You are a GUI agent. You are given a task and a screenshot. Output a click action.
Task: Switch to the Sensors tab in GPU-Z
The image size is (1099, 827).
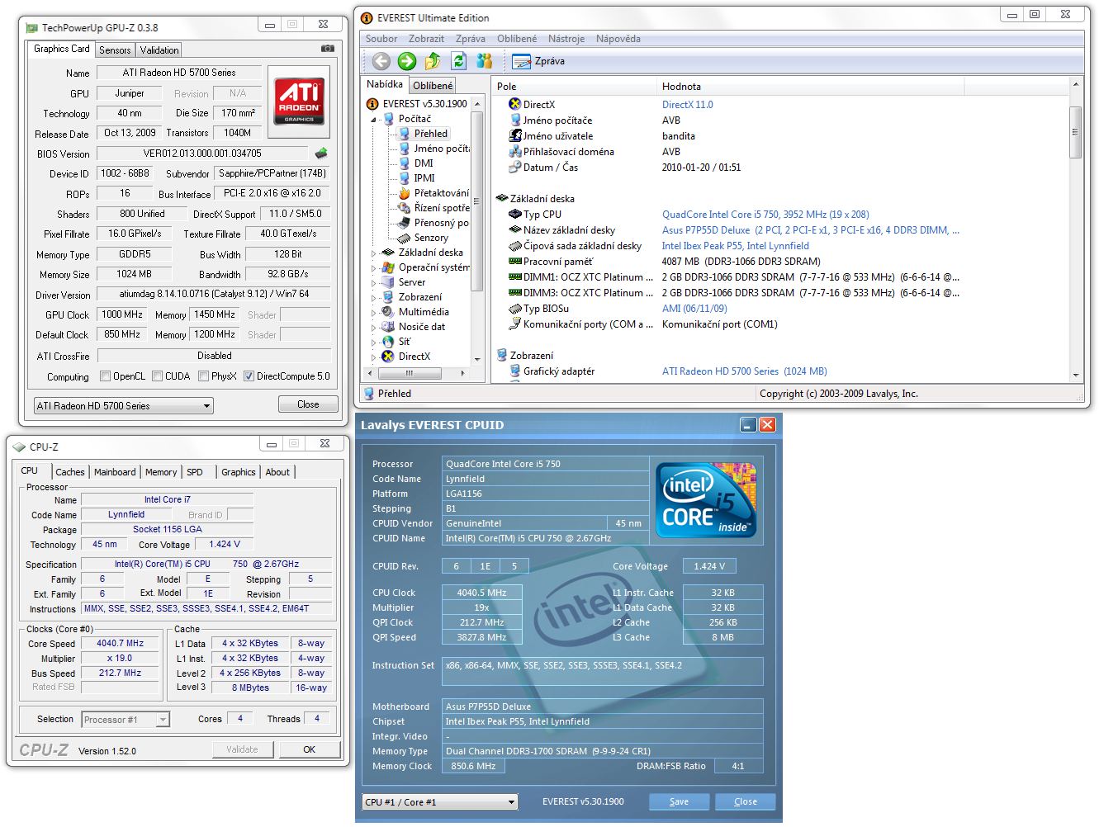115,50
